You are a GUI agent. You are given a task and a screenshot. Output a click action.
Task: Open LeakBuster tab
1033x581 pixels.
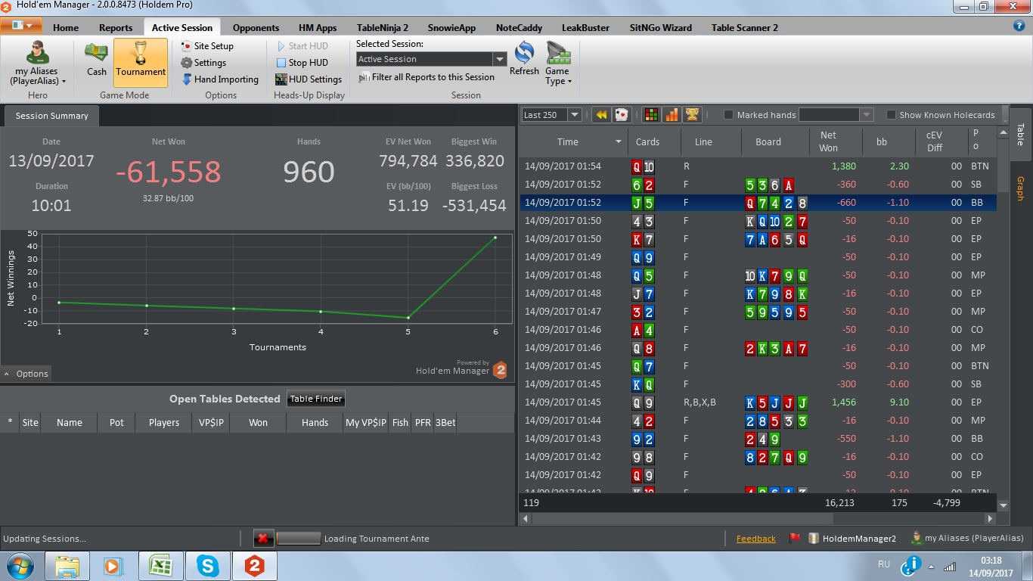click(585, 27)
